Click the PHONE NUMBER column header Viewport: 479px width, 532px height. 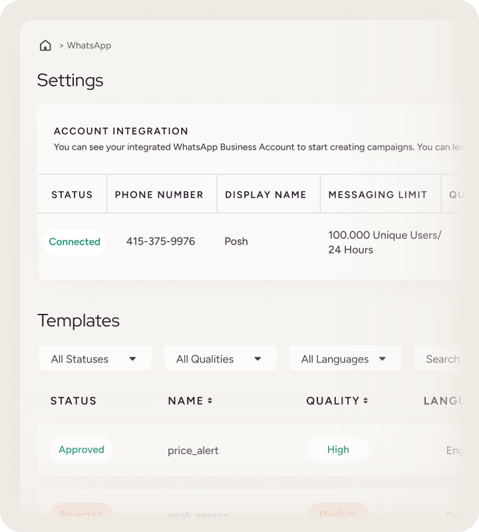pyautogui.click(x=160, y=194)
